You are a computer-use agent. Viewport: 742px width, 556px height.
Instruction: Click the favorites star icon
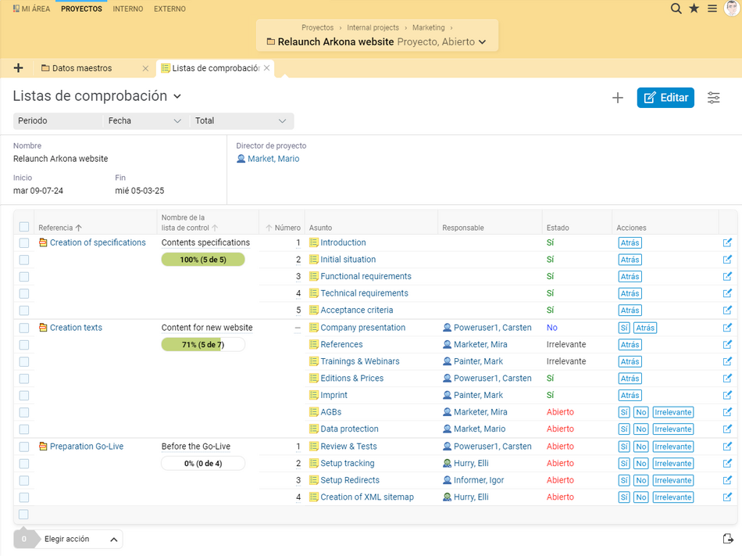[x=694, y=9]
